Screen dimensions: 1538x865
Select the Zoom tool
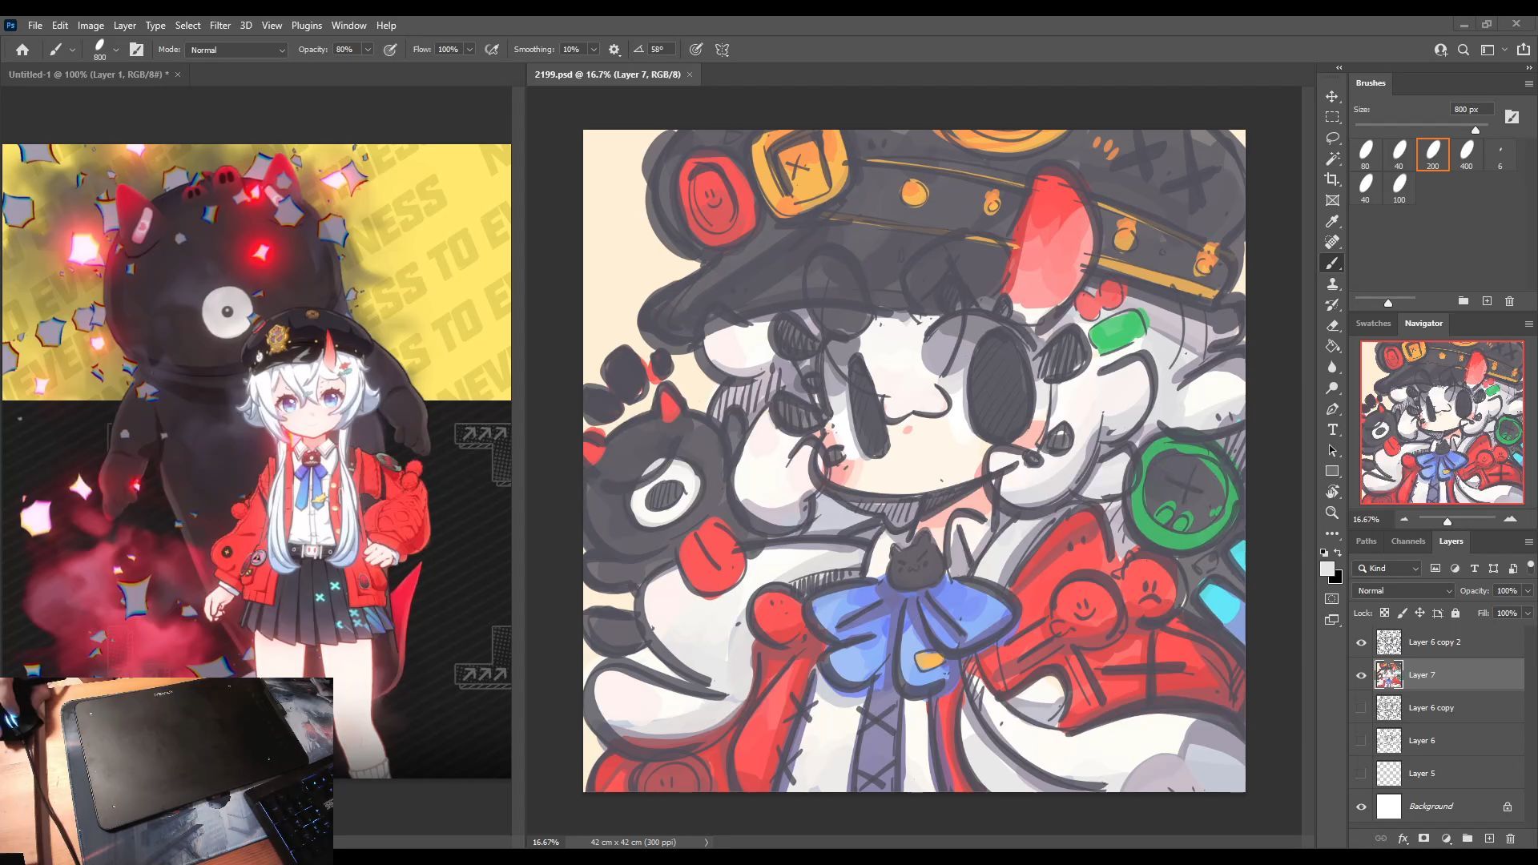tap(1332, 513)
